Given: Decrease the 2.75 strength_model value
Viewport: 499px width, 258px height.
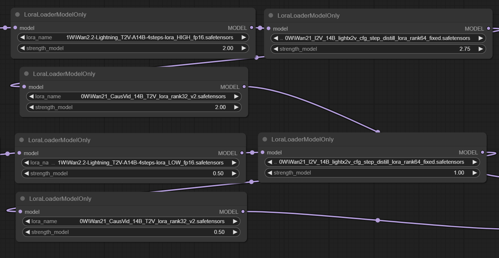Looking at the screenshot, I should pos(276,49).
